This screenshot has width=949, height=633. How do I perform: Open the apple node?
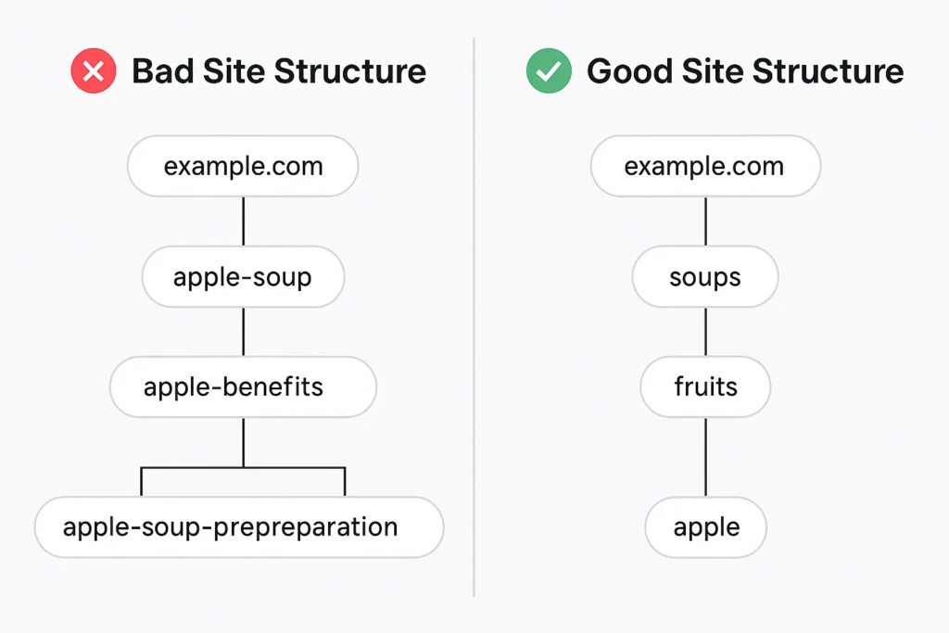(705, 527)
